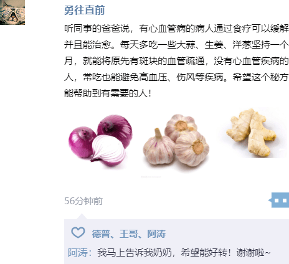Open 阿涛 in the likes list

pos(156,234)
